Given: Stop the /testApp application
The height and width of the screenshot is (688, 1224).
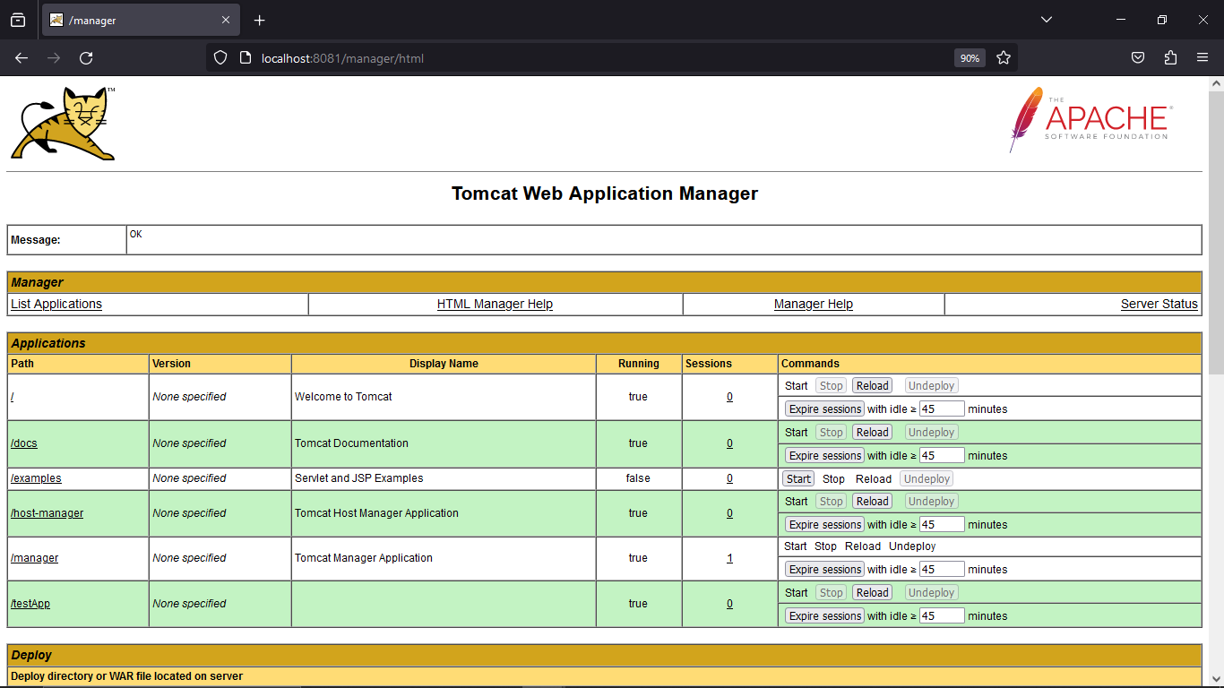Looking at the screenshot, I should click(832, 593).
